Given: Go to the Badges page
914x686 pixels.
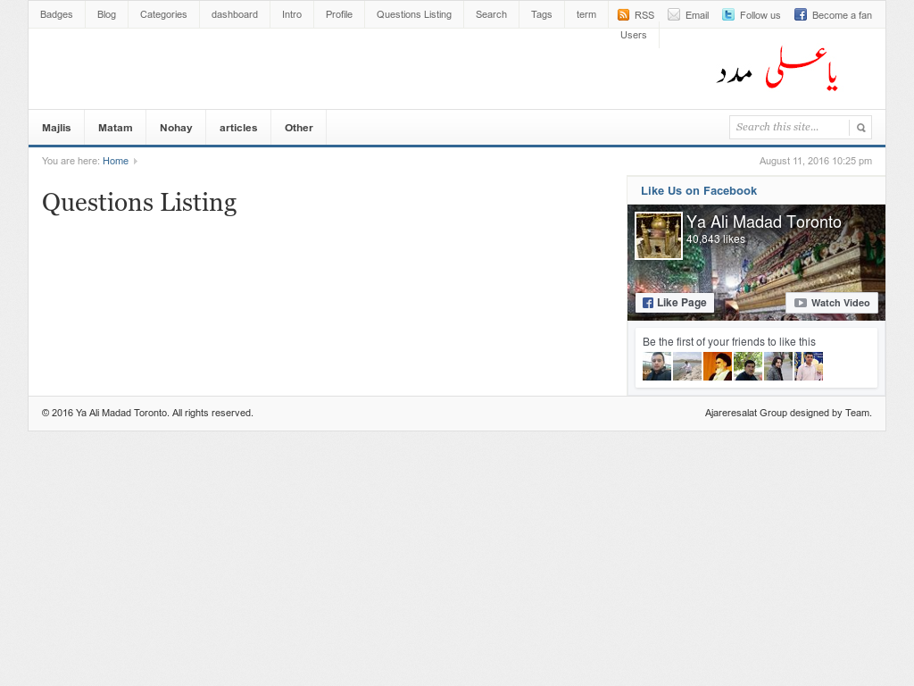Looking at the screenshot, I should [56, 14].
